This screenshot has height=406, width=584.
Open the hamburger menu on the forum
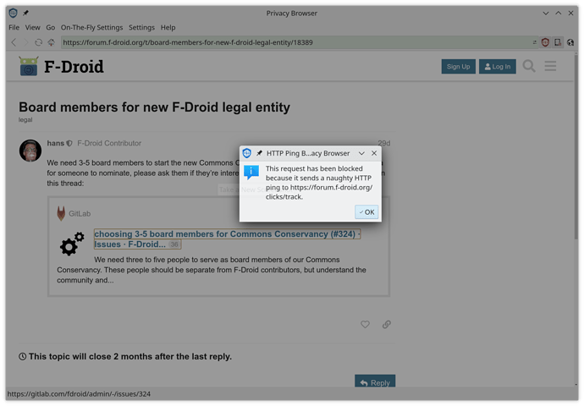pyautogui.click(x=550, y=66)
